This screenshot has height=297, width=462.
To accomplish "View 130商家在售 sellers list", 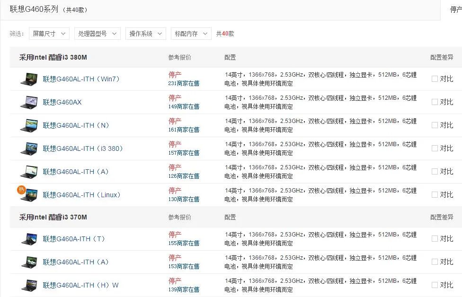I will point(184,199).
